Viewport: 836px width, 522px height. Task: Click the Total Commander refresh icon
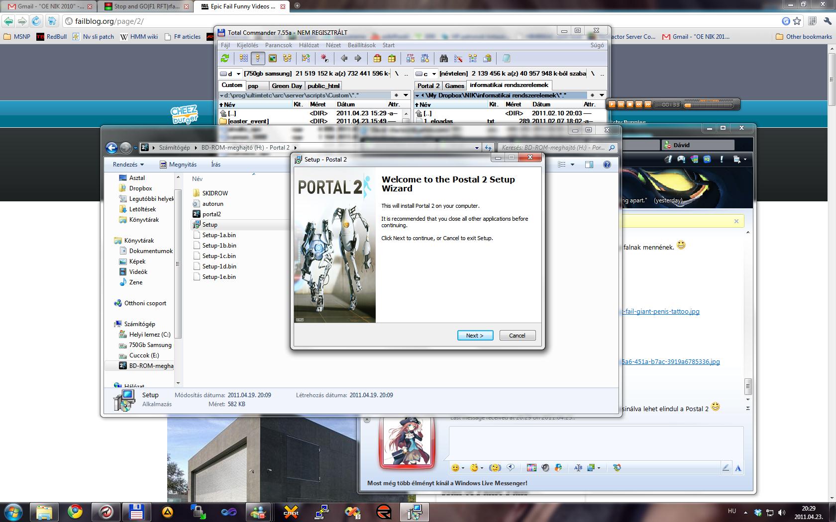(225, 58)
